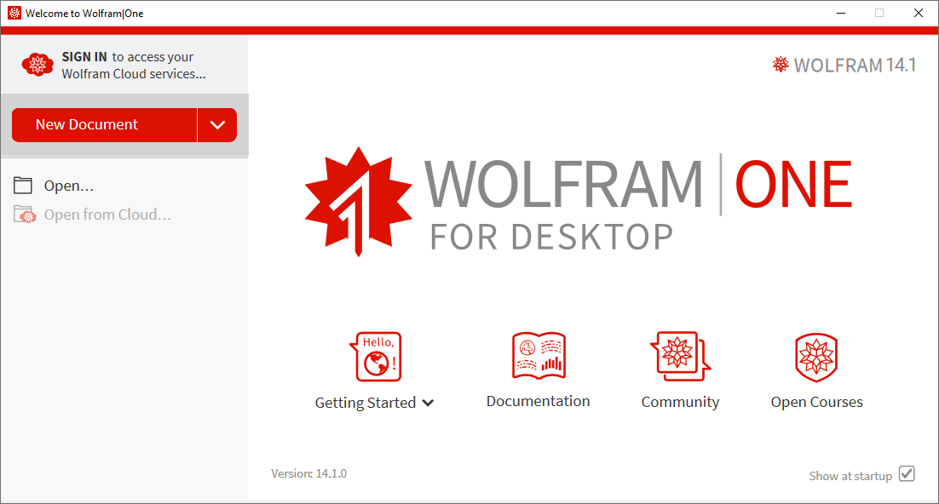
Task: Click the Wolfram One for Desktop logo
Action: (x=579, y=202)
